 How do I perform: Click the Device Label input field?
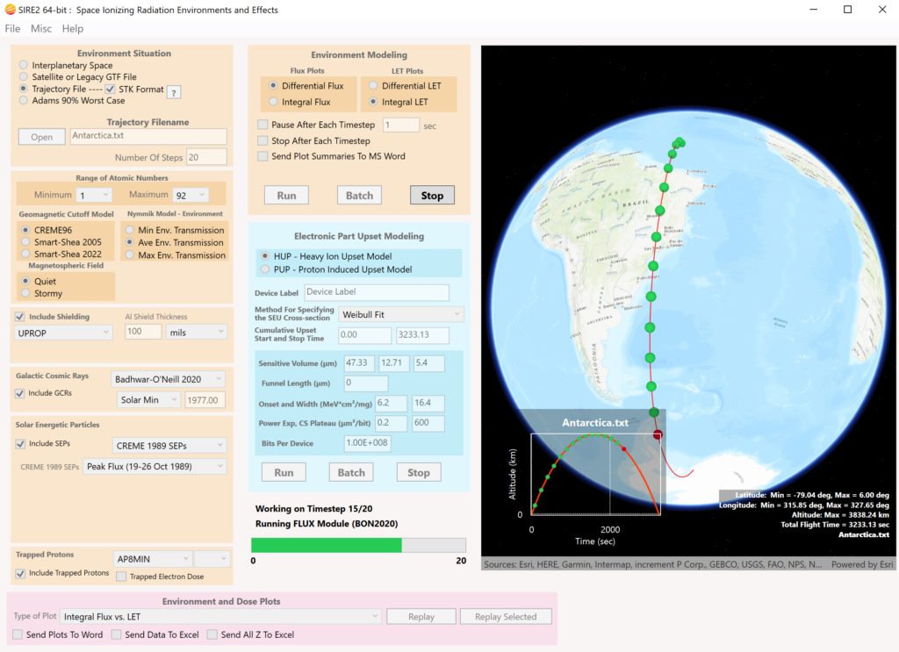pyautogui.click(x=377, y=292)
